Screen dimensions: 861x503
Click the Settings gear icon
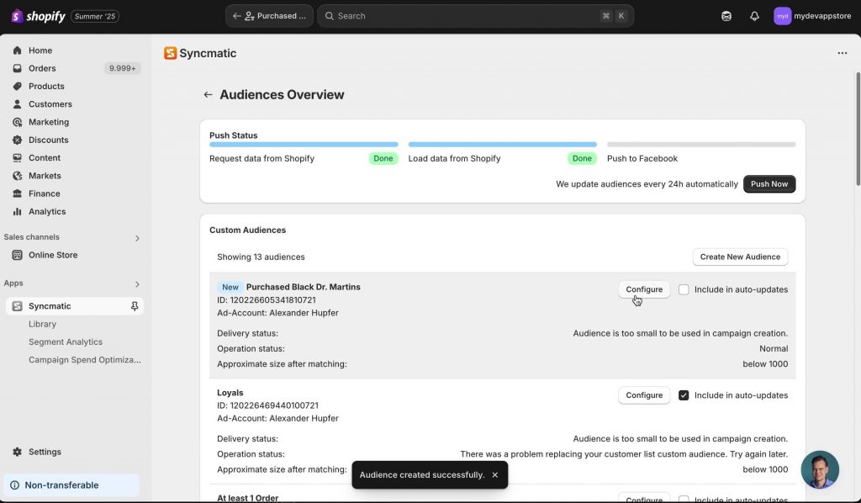click(x=17, y=452)
